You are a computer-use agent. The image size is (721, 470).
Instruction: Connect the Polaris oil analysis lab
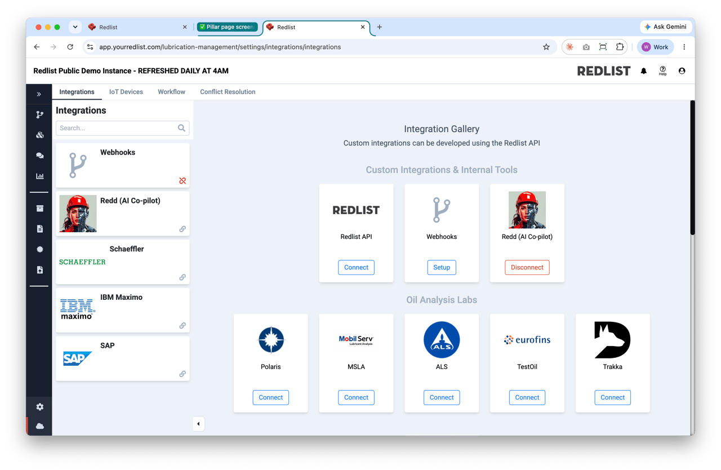[x=271, y=398]
